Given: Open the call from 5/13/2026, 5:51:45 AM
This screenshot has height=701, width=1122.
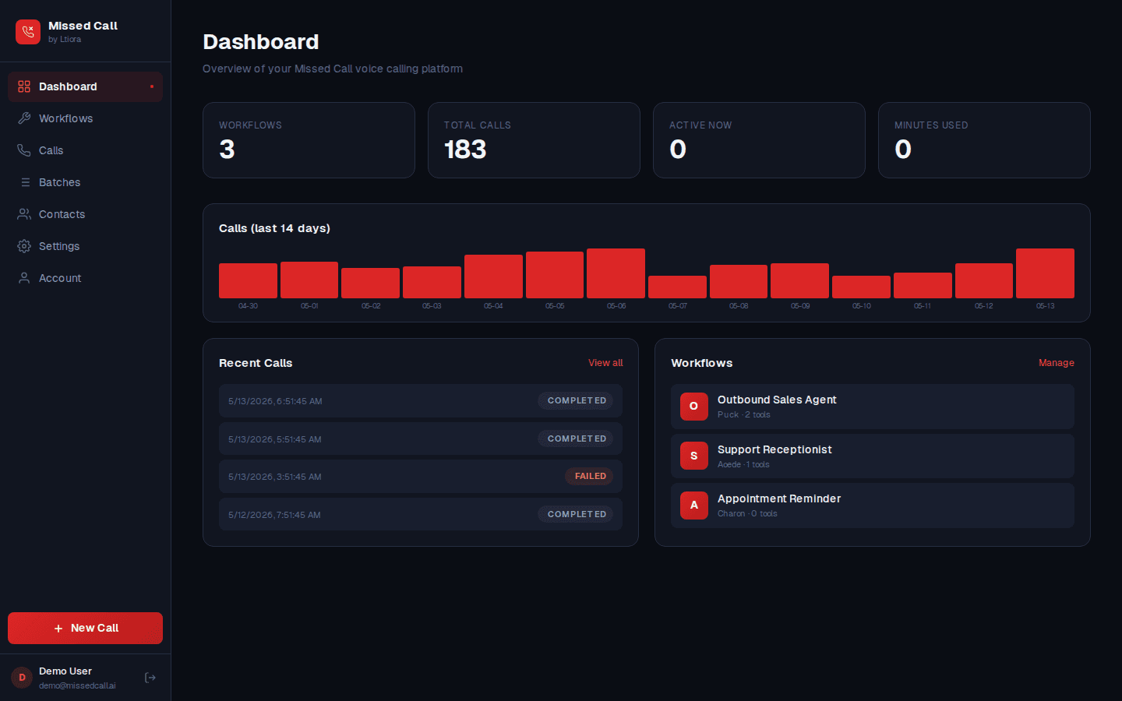Looking at the screenshot, I should click(421, 439).
